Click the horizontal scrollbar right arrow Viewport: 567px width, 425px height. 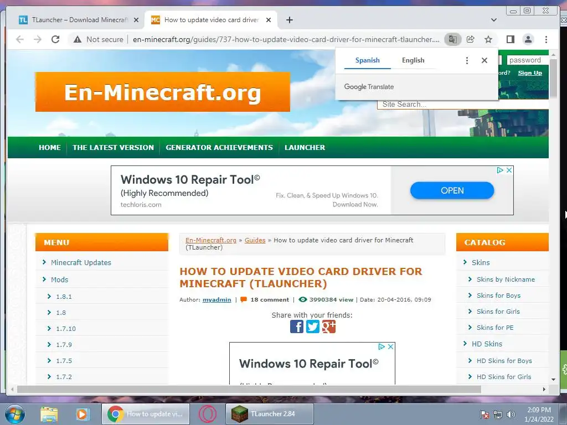coord(544,389)
